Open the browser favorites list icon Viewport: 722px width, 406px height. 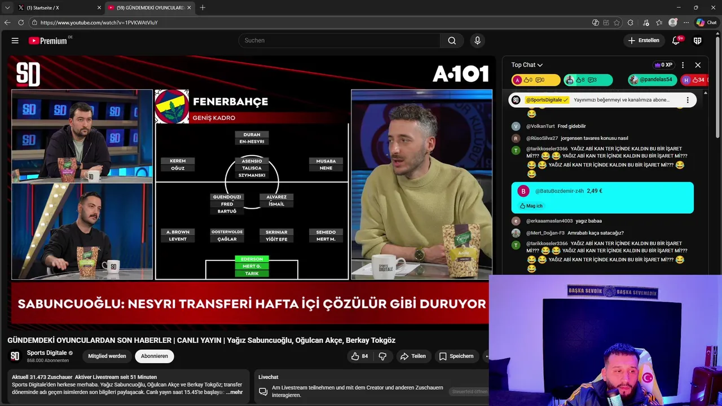[659, 23]
